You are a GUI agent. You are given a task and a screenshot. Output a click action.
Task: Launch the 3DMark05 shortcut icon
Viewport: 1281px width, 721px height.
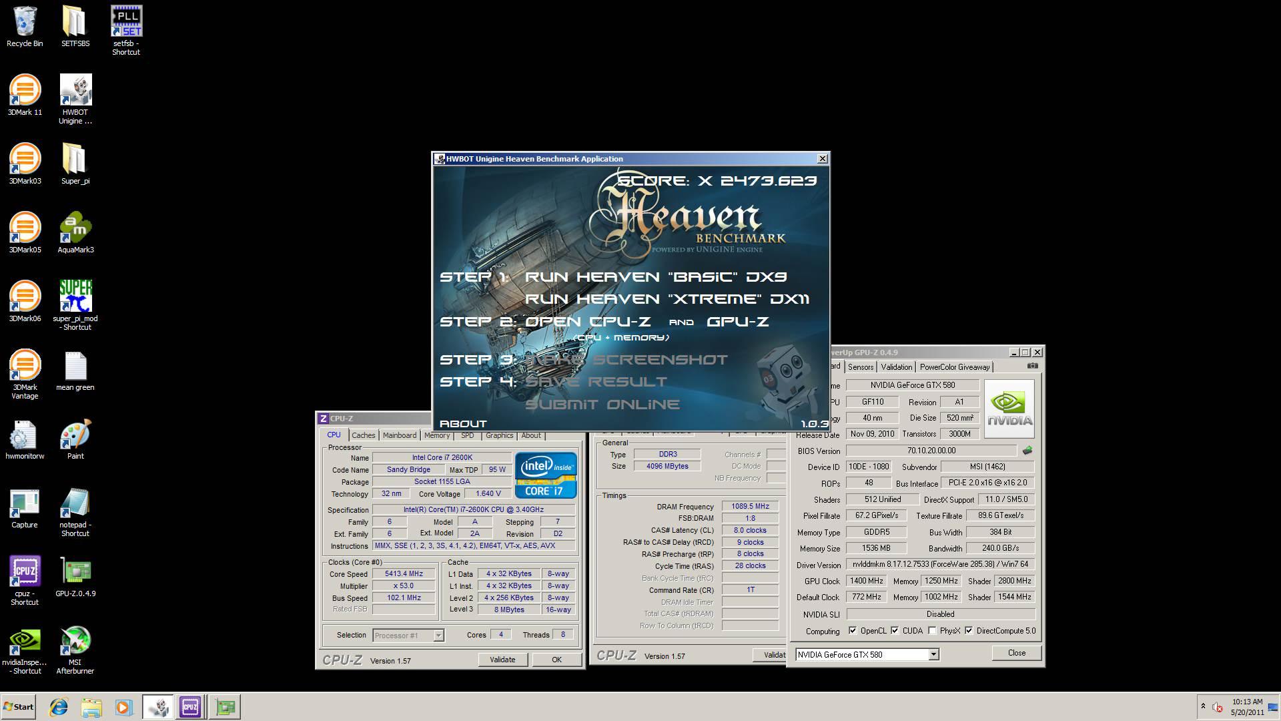(x=25, y=233)
